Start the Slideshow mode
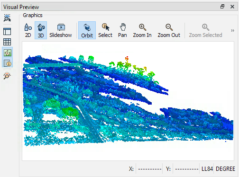Screen dimensions: 239x177 pyautogui.click(x=61, y=30)
